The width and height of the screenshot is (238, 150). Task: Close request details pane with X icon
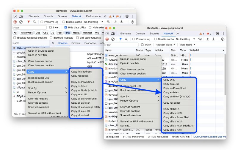point(53,43)
